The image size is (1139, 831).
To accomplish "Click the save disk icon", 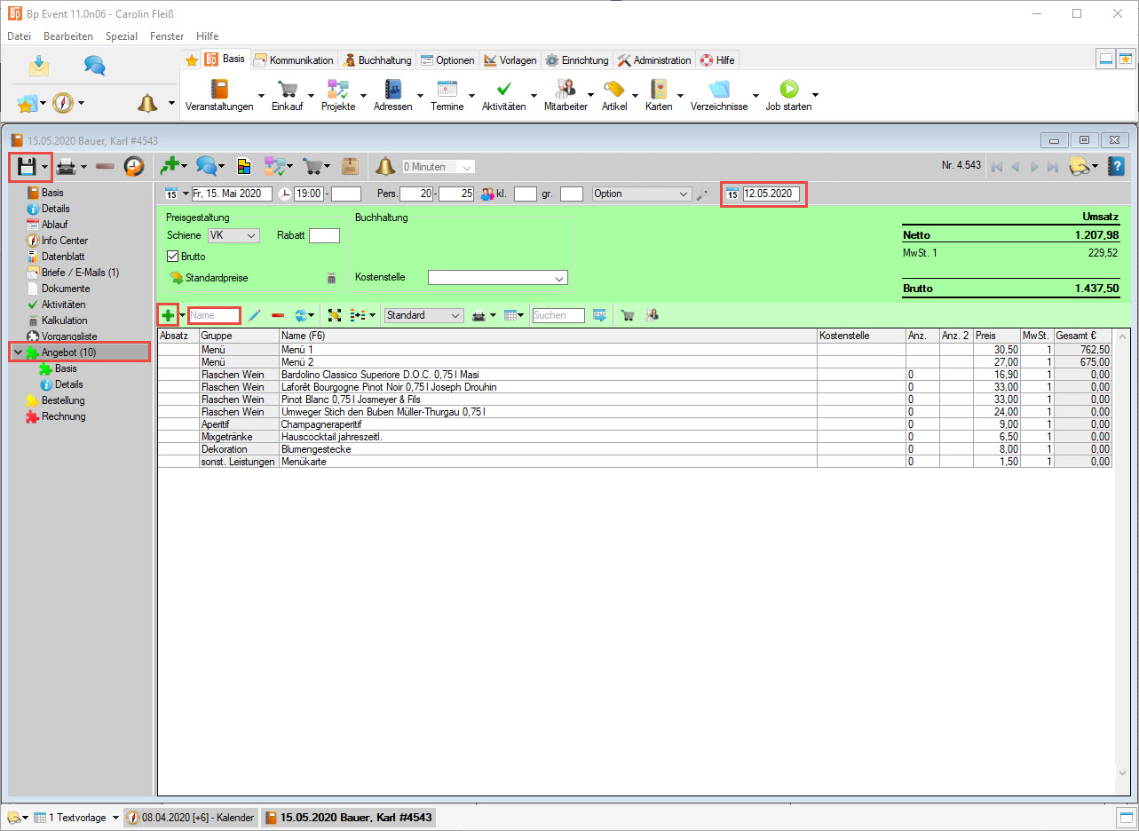I will coord(25,166).
